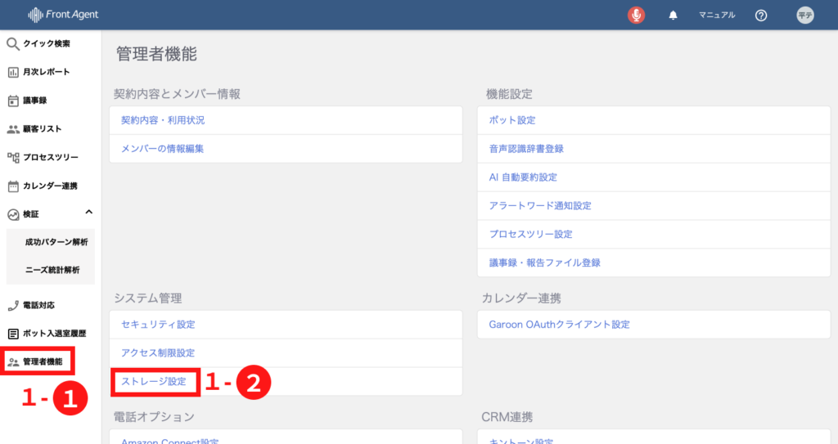Select 成功パターン解析 in sidebar

pyautogui.click(x=56, y=242)
